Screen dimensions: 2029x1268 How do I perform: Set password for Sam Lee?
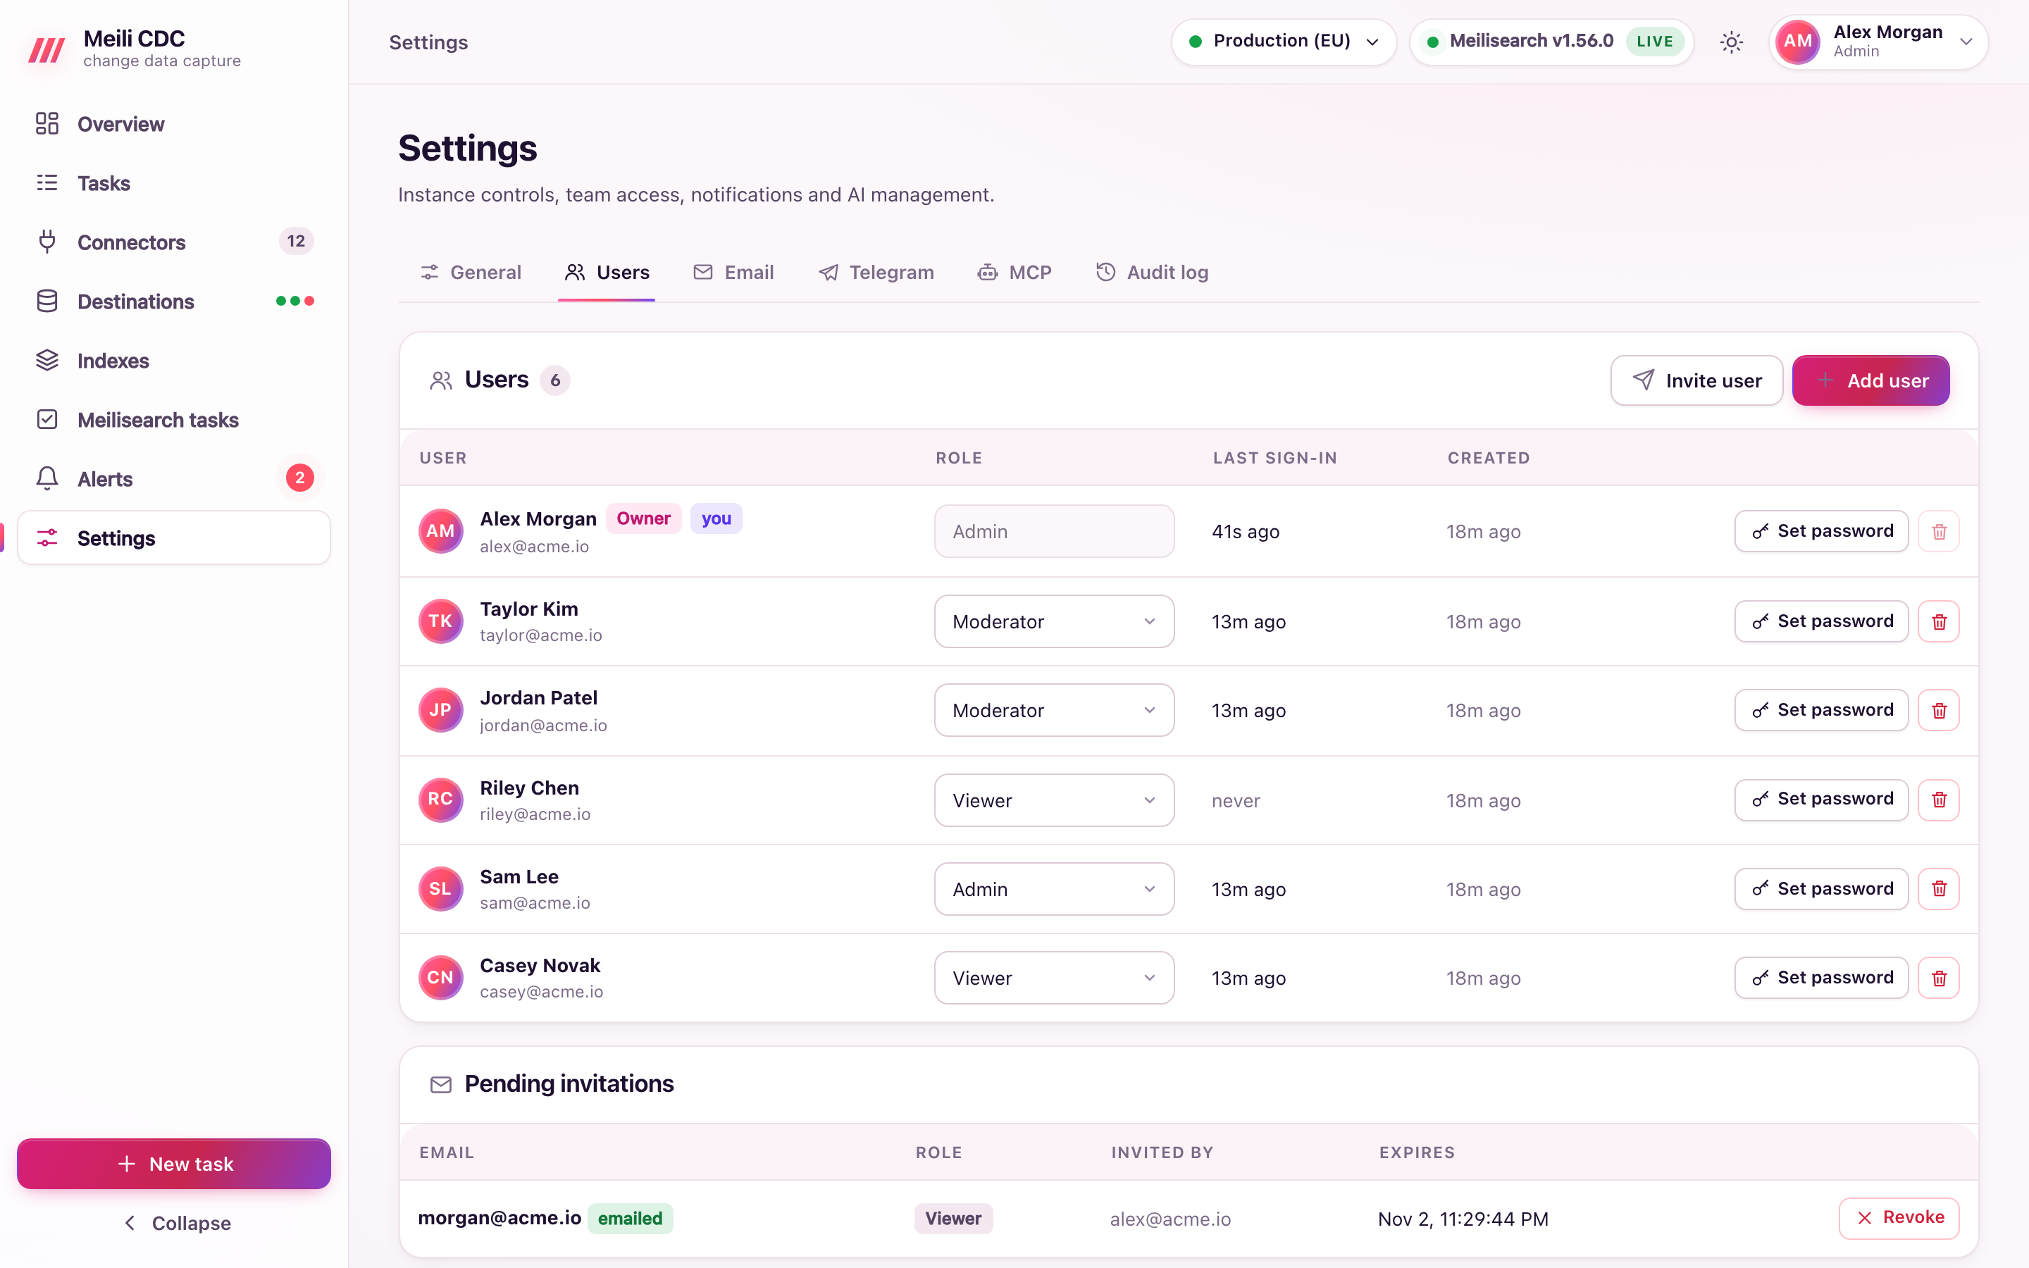tap(1821, 889)
